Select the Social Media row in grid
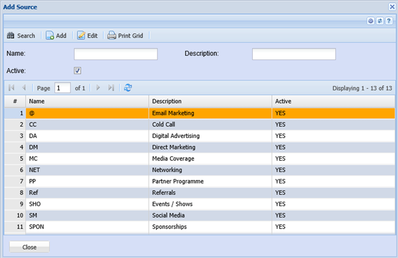The image size is (398, 258). (x=210, y=215)
